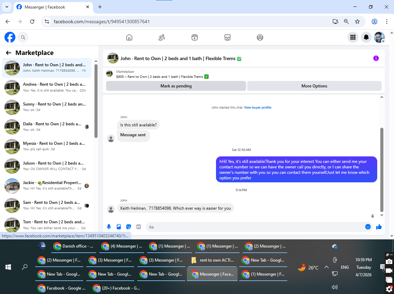This screenshot has width=394, height=294.
Task: Open Sam's Rent to Own conversation
Action: (47, 205)
